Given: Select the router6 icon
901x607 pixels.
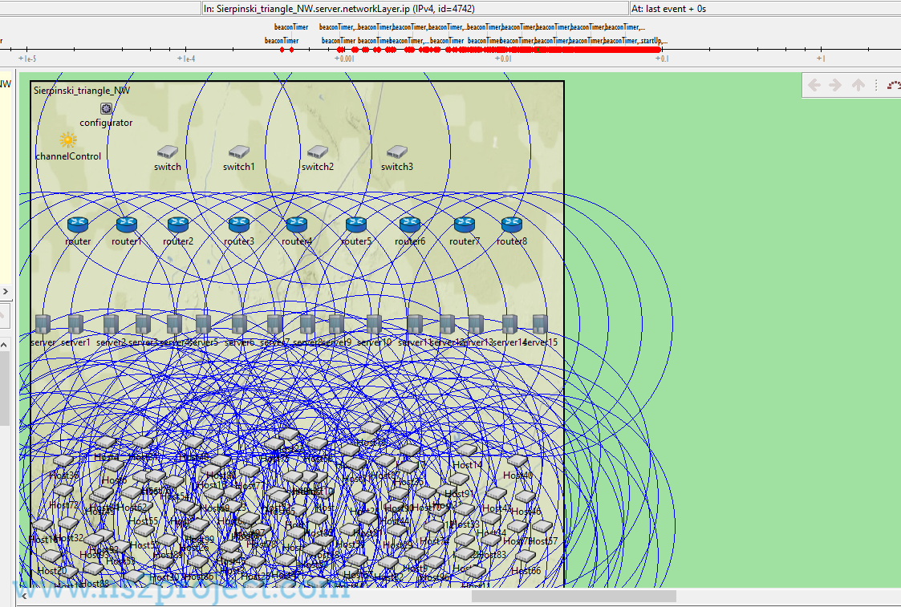Looking at the screenshot, I should coord(410,225).
